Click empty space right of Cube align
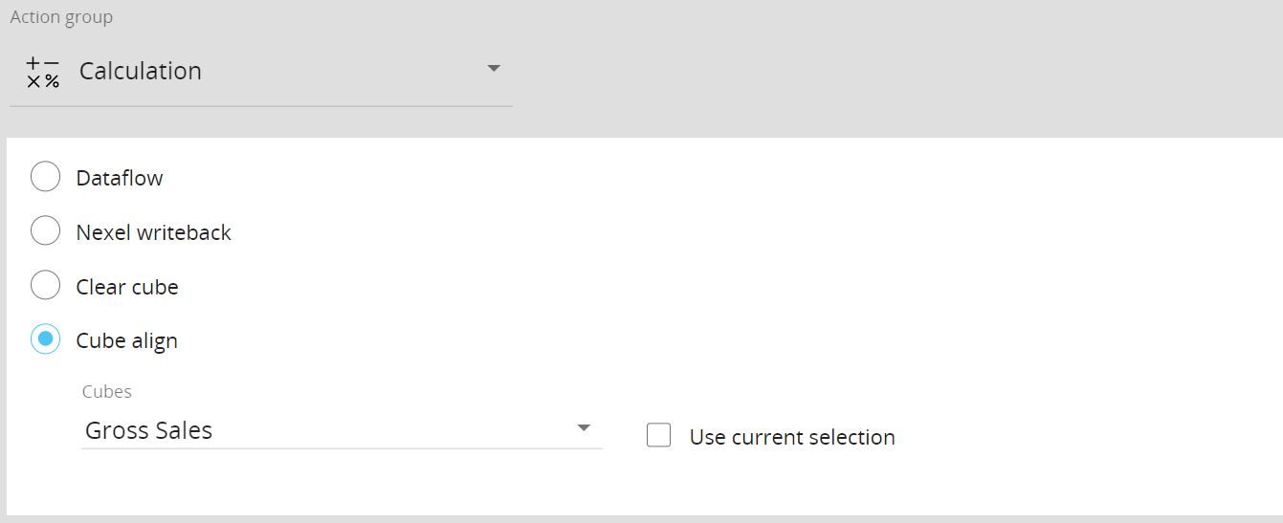The image size is (1283, 523). tap(670, 341)
